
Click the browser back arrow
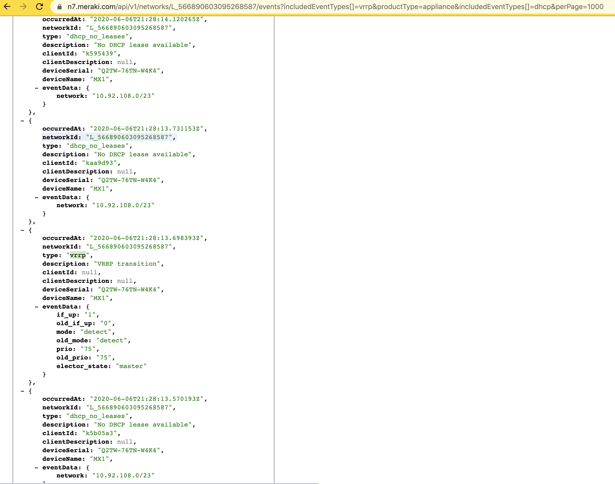point(7,7)
